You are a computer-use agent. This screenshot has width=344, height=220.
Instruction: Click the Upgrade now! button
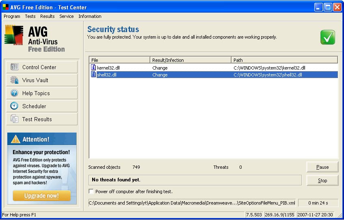(42, 196)
